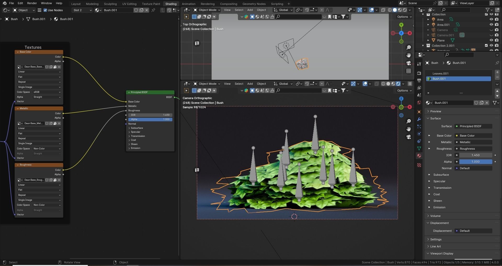
Task: Unlink Bush.001 material in properties panel
Action: (x=487, y=103)
